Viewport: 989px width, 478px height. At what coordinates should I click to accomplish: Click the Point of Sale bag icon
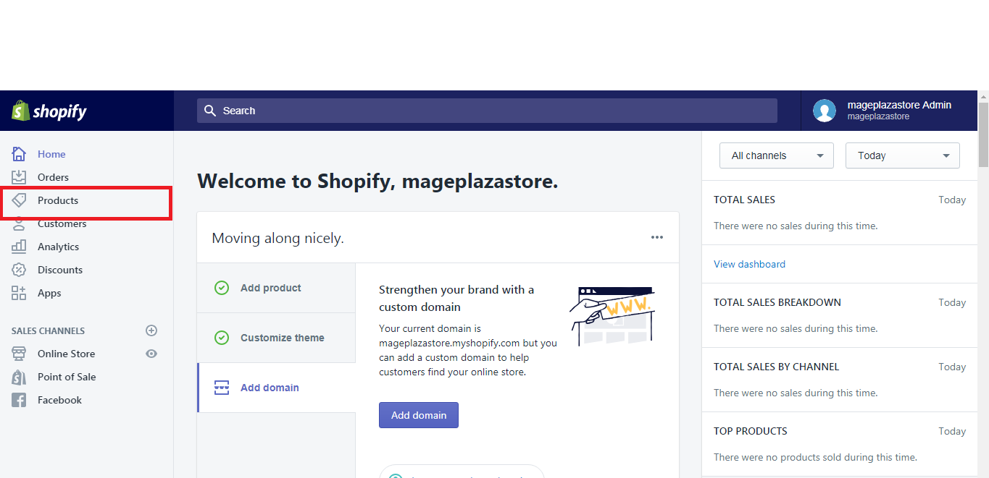point(19,377)
